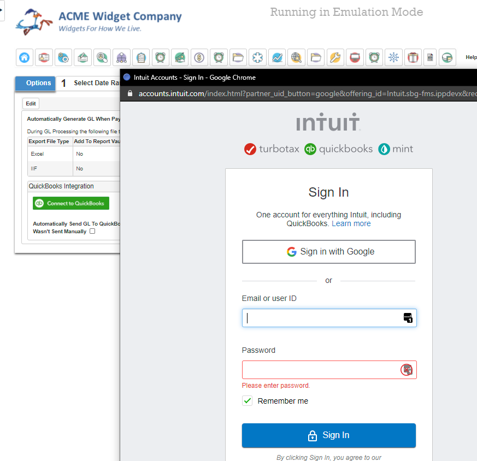Viewport: 477px width, 461px height.
Task: Click the Chrome window favicon in title bar
Action: [127, 77]
